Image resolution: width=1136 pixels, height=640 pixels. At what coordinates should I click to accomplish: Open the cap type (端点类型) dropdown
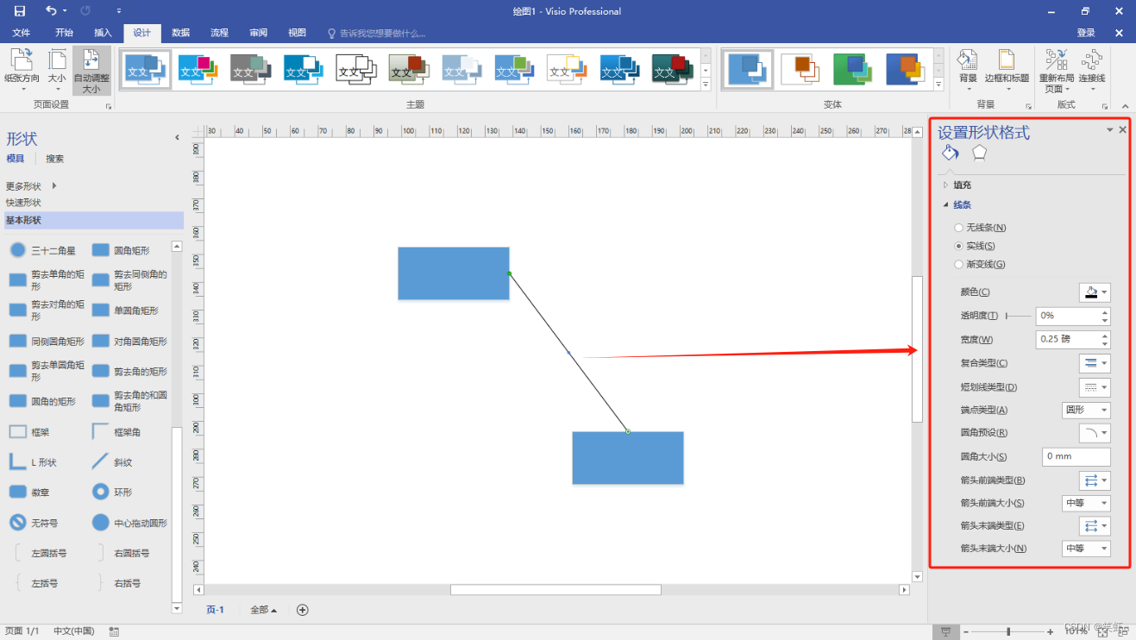(1086, 410)
